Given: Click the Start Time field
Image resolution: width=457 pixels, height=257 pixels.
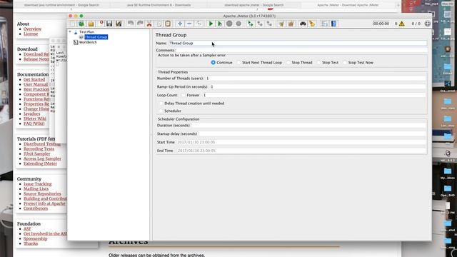Looking at the screenshot, I should 301,142.
